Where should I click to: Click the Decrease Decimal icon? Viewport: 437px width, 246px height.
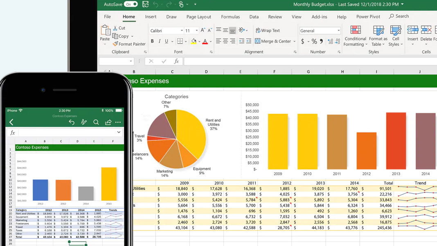(x=338, y=41)
